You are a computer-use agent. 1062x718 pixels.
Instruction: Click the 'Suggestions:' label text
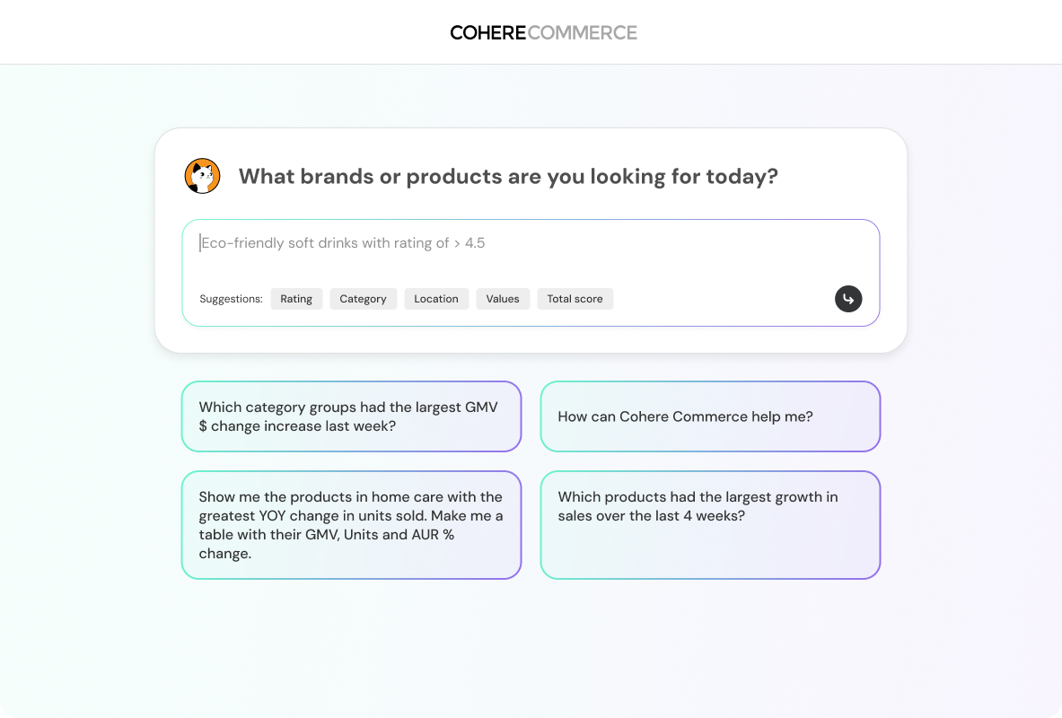point(231,299)
